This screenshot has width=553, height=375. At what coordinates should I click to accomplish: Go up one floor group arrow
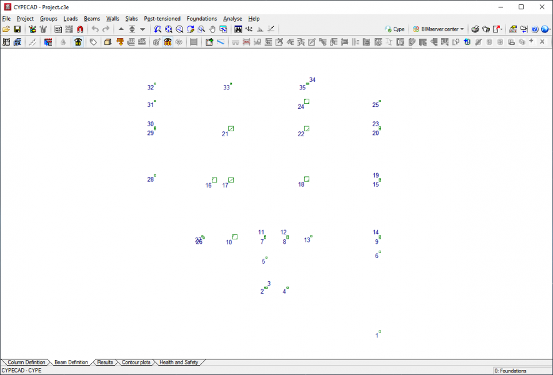tap(121, 29)
